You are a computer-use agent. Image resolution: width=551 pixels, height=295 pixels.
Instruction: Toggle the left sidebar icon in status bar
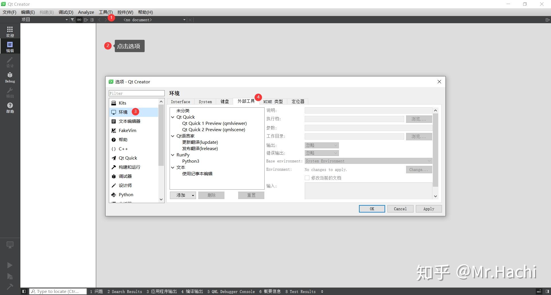click(24, 292)
